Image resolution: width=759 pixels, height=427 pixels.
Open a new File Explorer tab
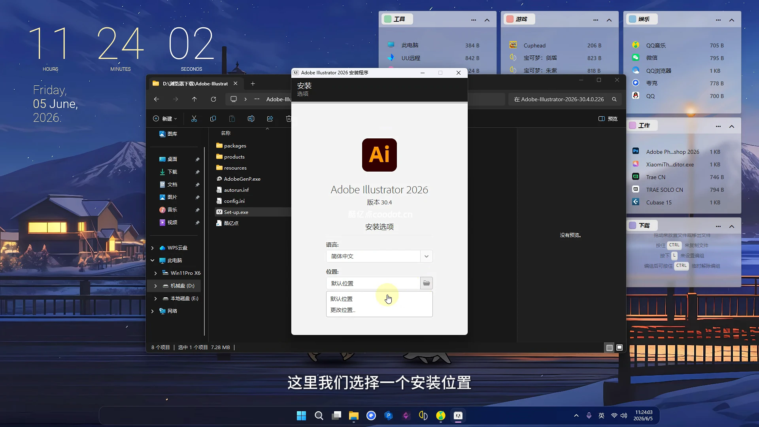coord(253,83)
